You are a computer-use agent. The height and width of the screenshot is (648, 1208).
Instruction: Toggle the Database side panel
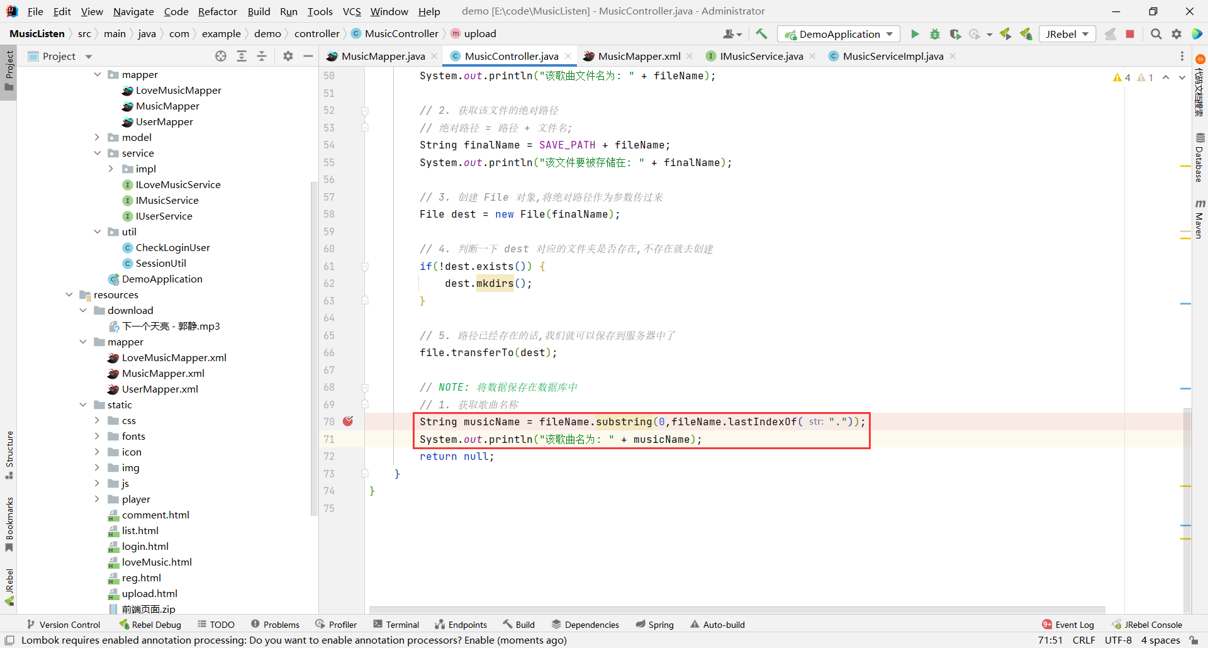click(x=1200, y=157)
